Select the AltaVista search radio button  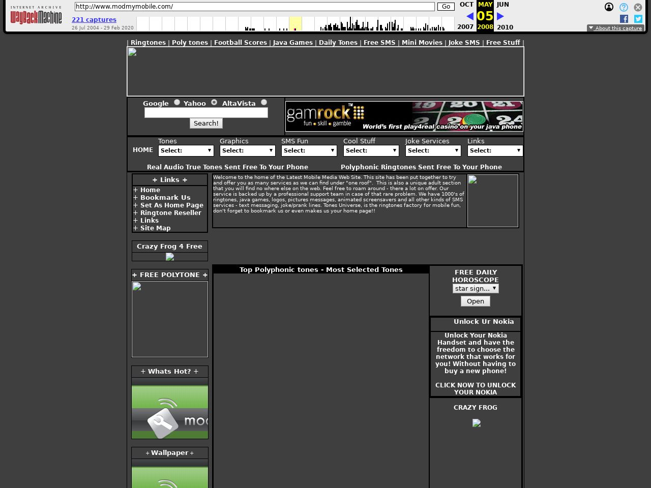coord(263,102)
